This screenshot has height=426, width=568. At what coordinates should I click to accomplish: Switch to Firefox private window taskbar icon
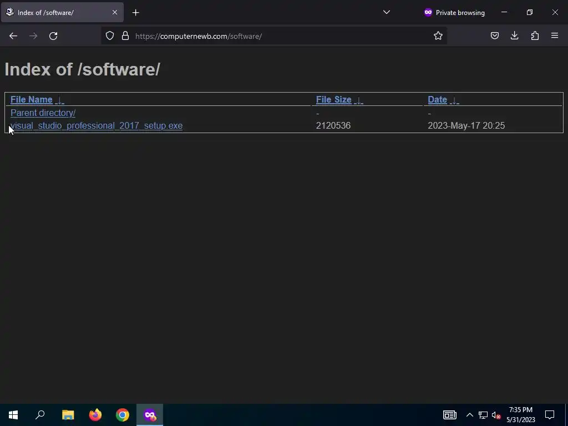150,415
